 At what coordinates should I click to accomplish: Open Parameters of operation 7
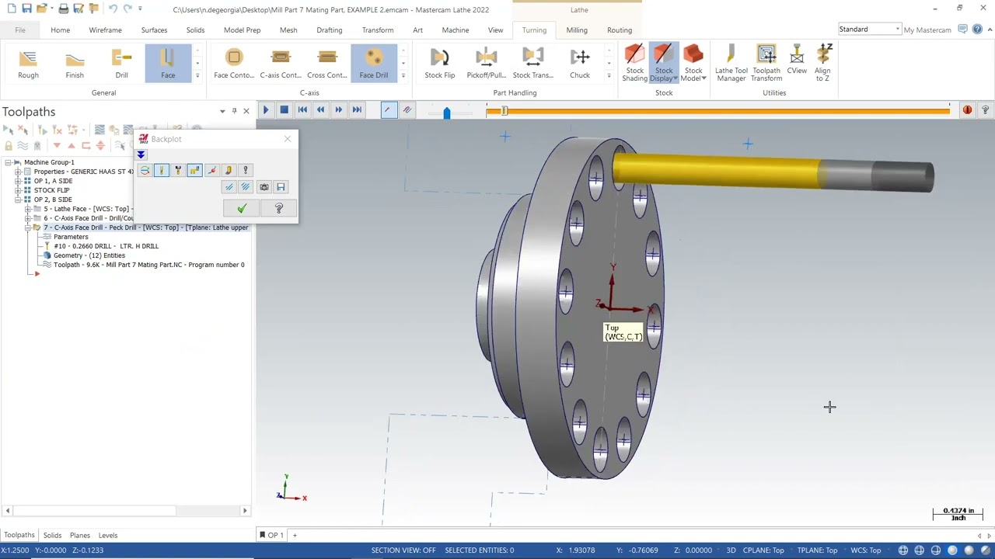coord(71,237)
